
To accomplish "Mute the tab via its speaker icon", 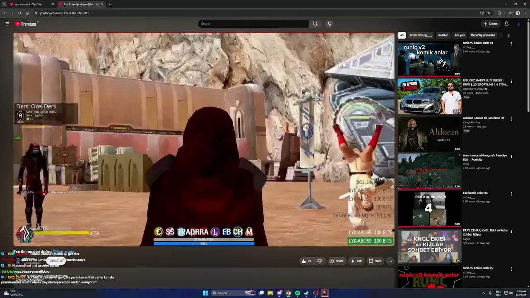I will click(x=97, y=4).
